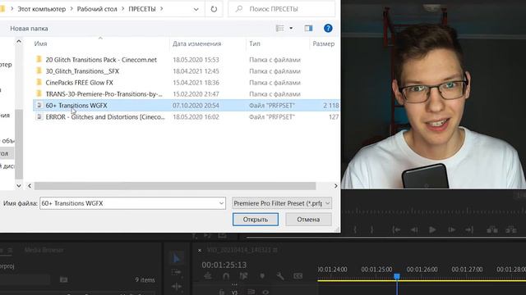Expand the address bar history dropdown
Screen dimensions: 526x295
tap(196, 9)
